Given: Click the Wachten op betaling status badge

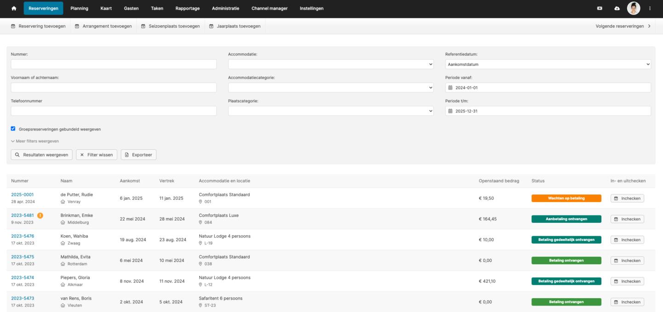Looking at the screenshot, I should (566, 199).
